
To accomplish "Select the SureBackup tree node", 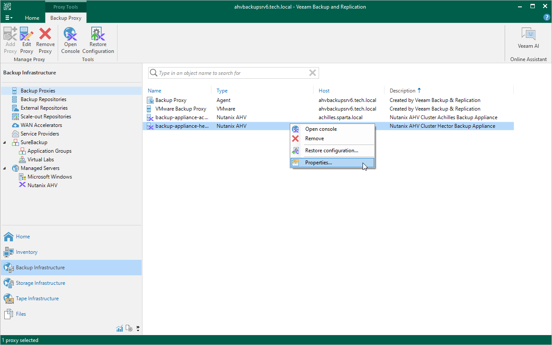I will [x=34, y=142].
